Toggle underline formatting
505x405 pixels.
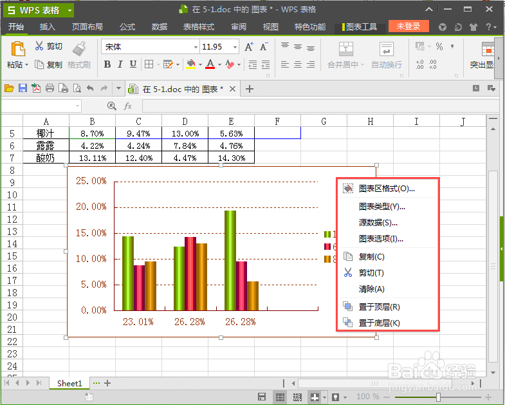click(x=133, y=64)
